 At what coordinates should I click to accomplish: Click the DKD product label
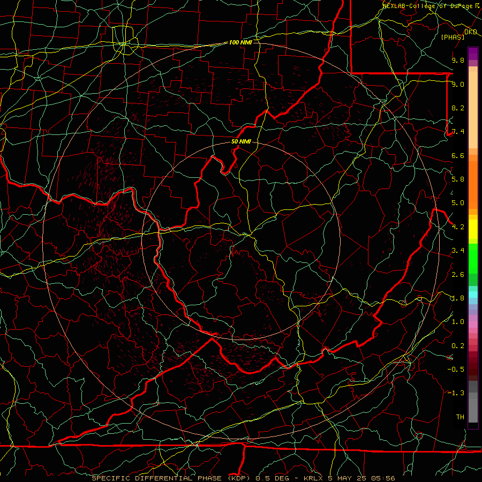coord(471,32)
